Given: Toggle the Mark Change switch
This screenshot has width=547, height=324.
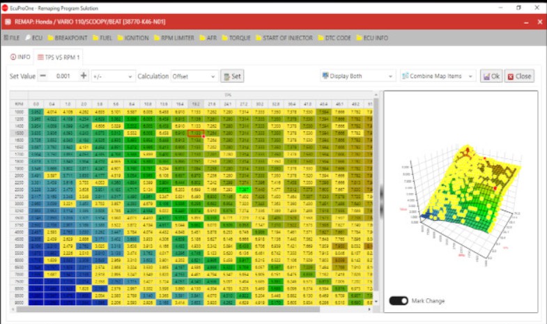Looking at the screenshot, I should 399,300.
